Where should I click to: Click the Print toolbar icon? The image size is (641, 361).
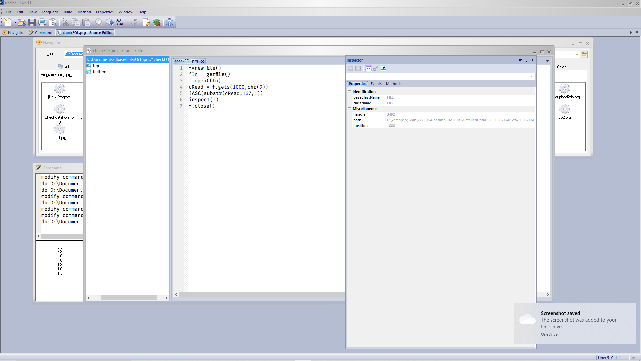(42, 22)
